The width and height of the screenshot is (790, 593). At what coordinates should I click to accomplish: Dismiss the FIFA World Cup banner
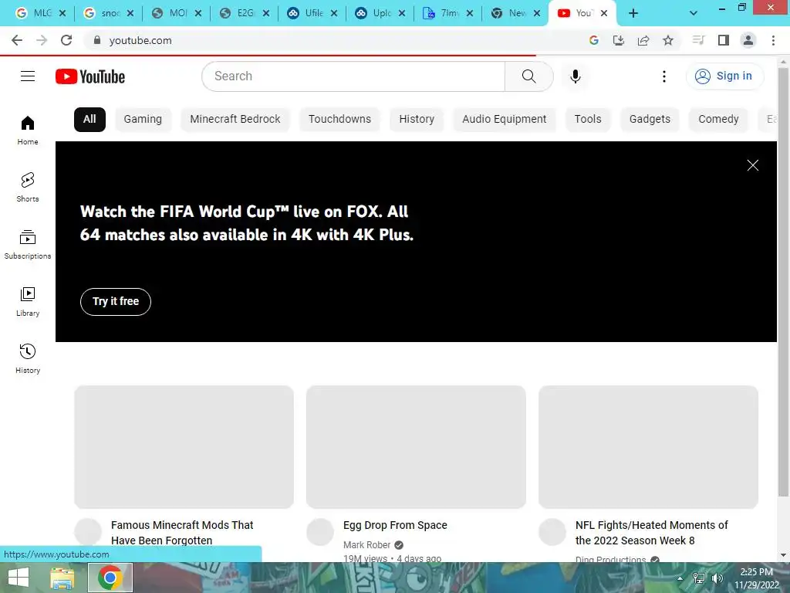(753, 165)
